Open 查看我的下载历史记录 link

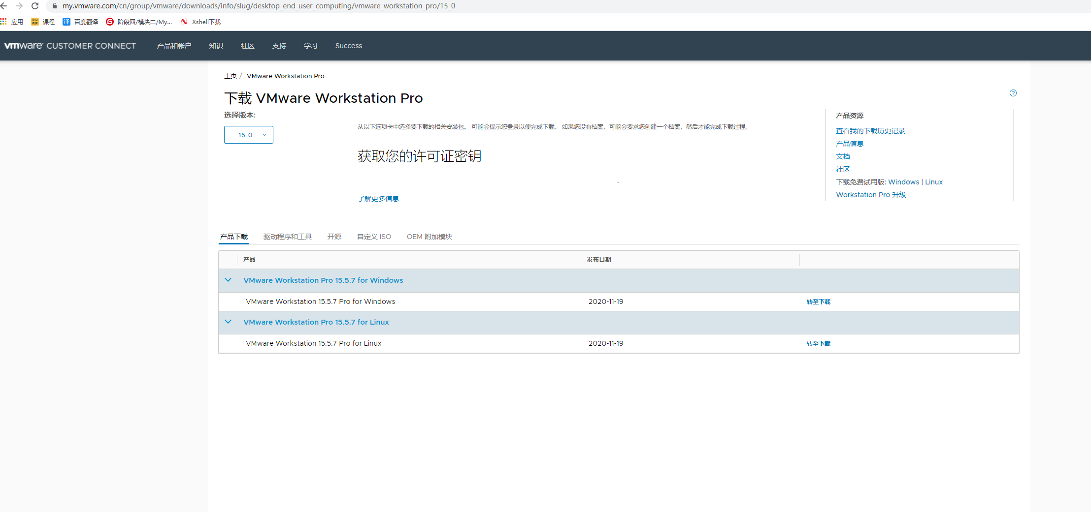870,131
